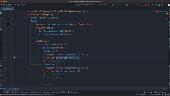Image resolution: width=170 pixels, height=96 pixels.
Task: Open the Dart Analysis tool window
Action: (x=36, y=92)
